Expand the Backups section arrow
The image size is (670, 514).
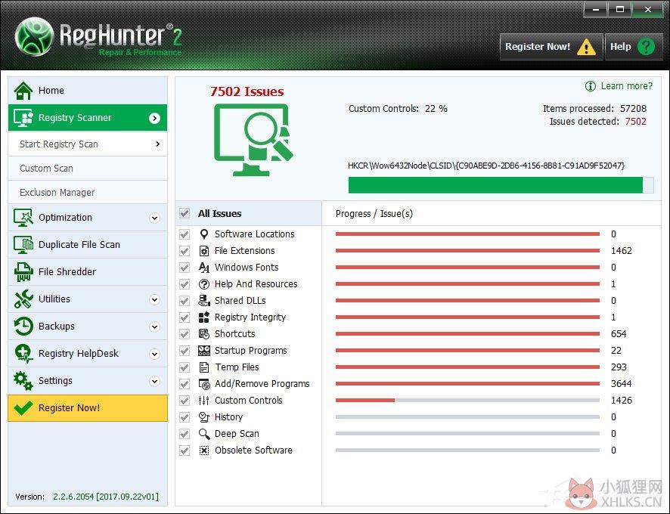click(x=155, y=327)
